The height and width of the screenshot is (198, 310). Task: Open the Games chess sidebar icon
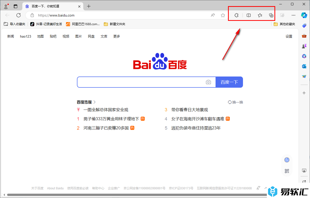(x=304, y=46)
